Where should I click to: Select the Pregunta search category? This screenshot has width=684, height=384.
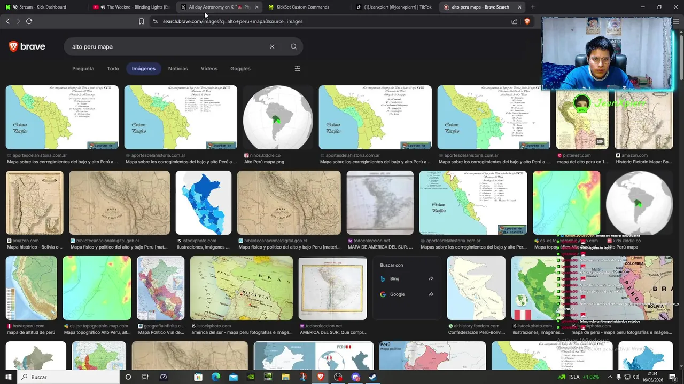click(83, 69)
